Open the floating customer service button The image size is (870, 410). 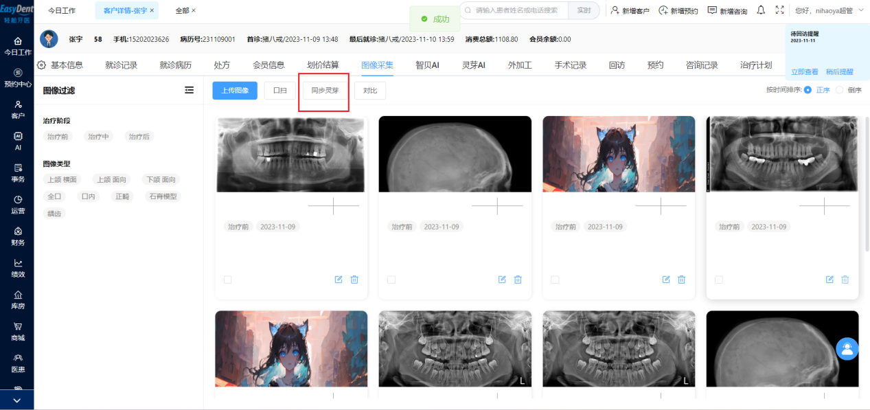click(x=847, y=348)
